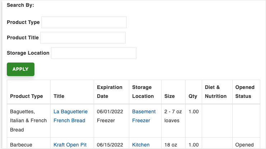
Task: Open the Basement Freezer storage location link
Action: click(144, 116)
